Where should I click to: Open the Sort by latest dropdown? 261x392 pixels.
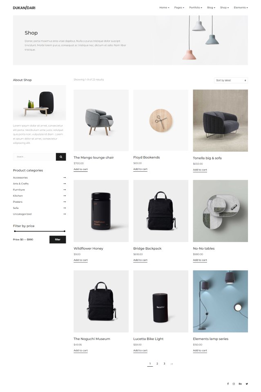click(x=231, y=80)
